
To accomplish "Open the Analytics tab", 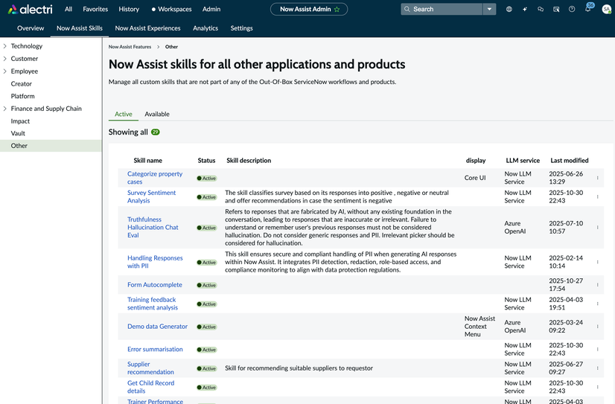I will [205, 28].
